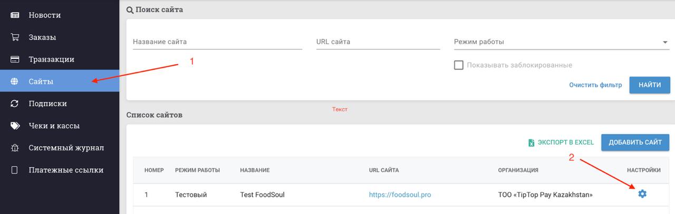
Task: Click ЭКСПОРТ В EXCEL button
Action: point(561,142)
